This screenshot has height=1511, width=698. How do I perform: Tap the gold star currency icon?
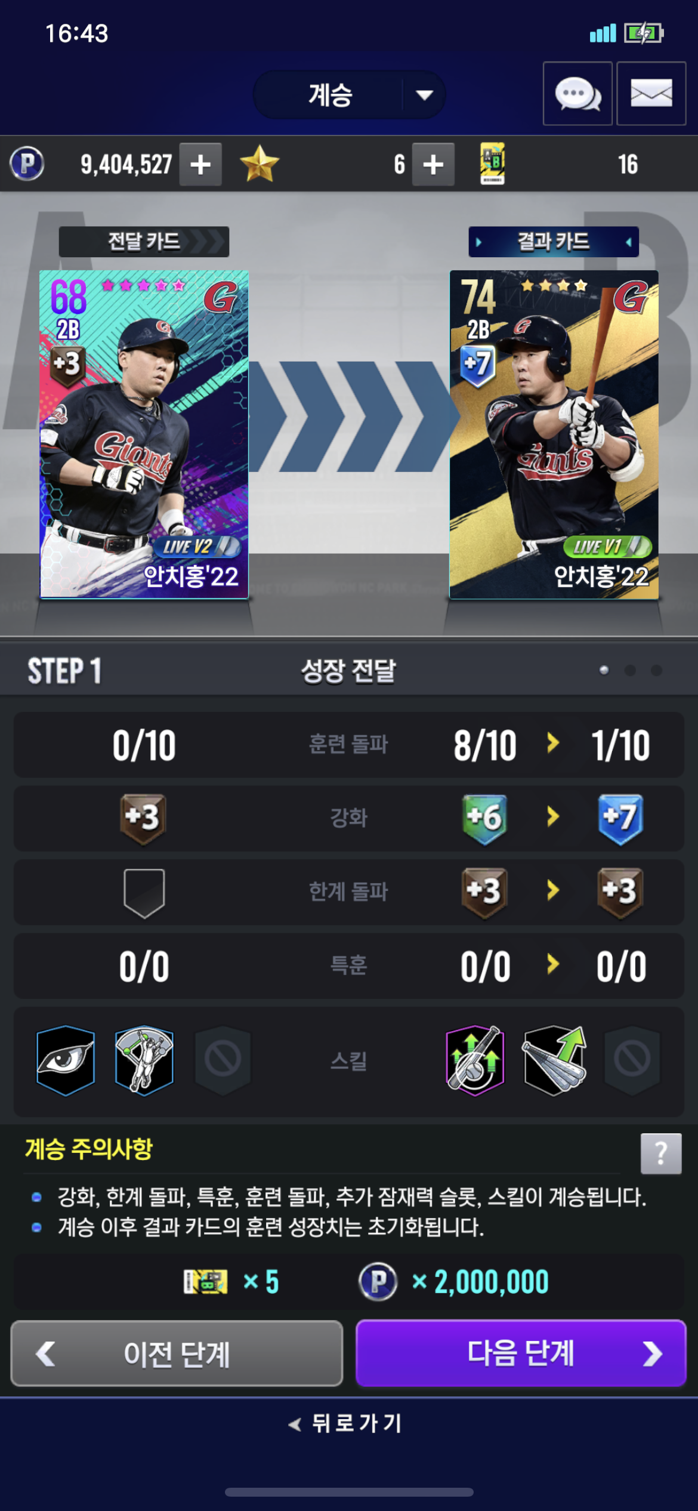[259, 164]
